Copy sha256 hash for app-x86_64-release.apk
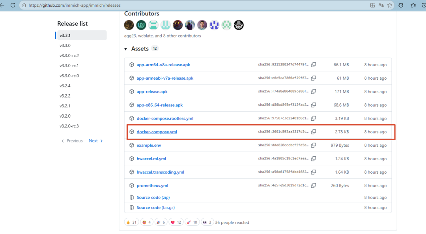 click(314, 105)
